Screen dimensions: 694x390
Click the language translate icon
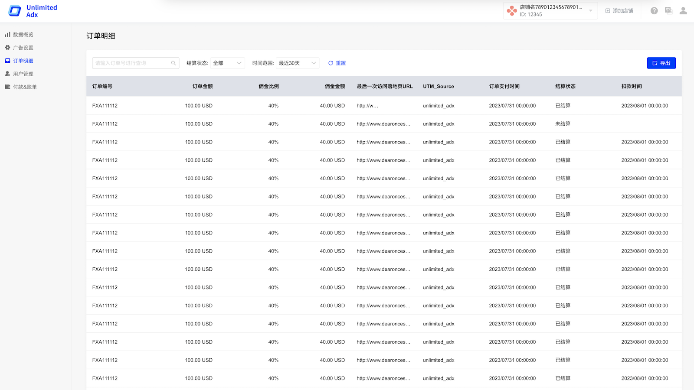click(669, 11)
